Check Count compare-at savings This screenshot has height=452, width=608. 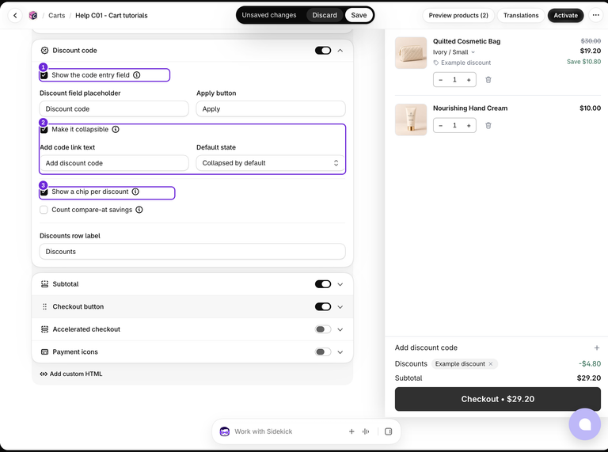point(44,210)
